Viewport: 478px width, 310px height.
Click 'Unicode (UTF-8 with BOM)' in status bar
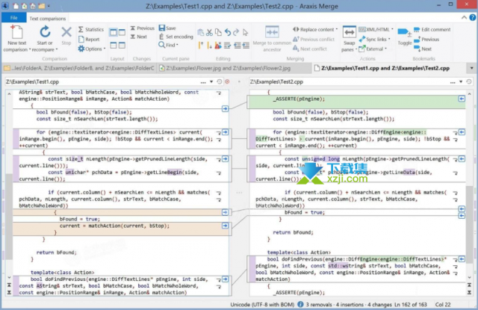pos(262,304)
